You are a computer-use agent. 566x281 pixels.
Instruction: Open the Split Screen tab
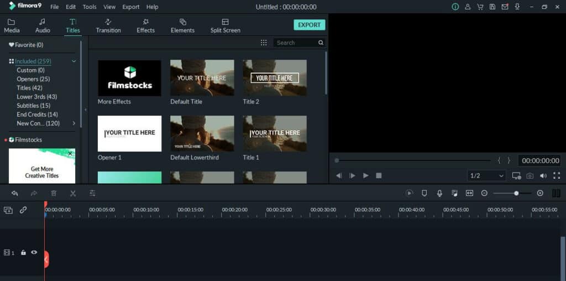click(x=226, y=26)
